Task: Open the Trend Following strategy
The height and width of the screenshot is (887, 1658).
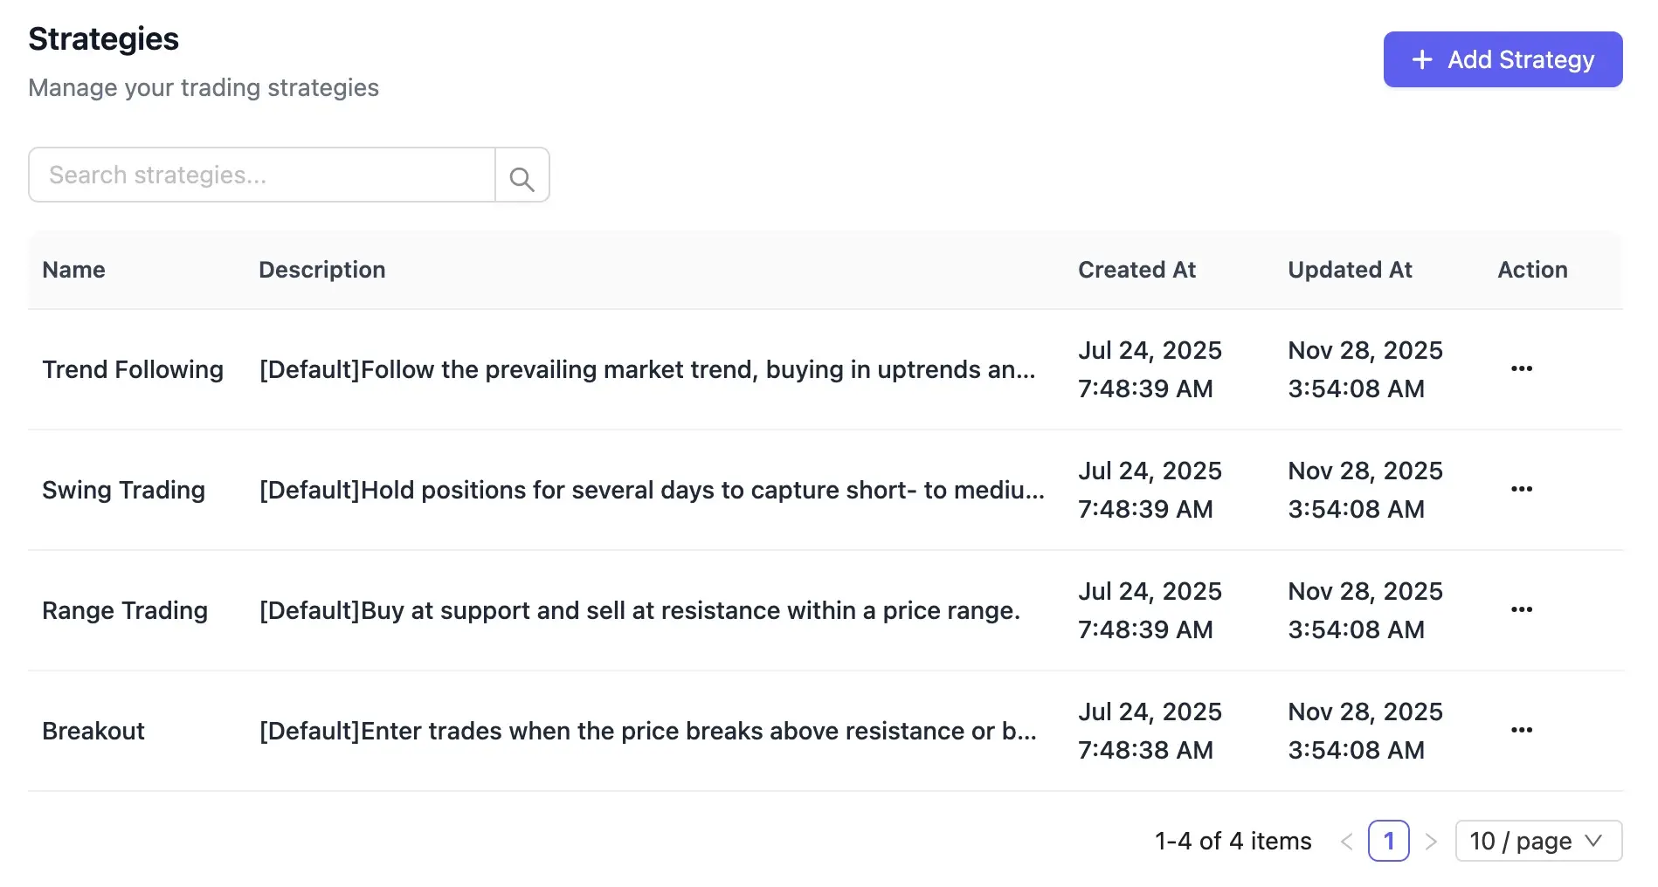Action: 133,369
